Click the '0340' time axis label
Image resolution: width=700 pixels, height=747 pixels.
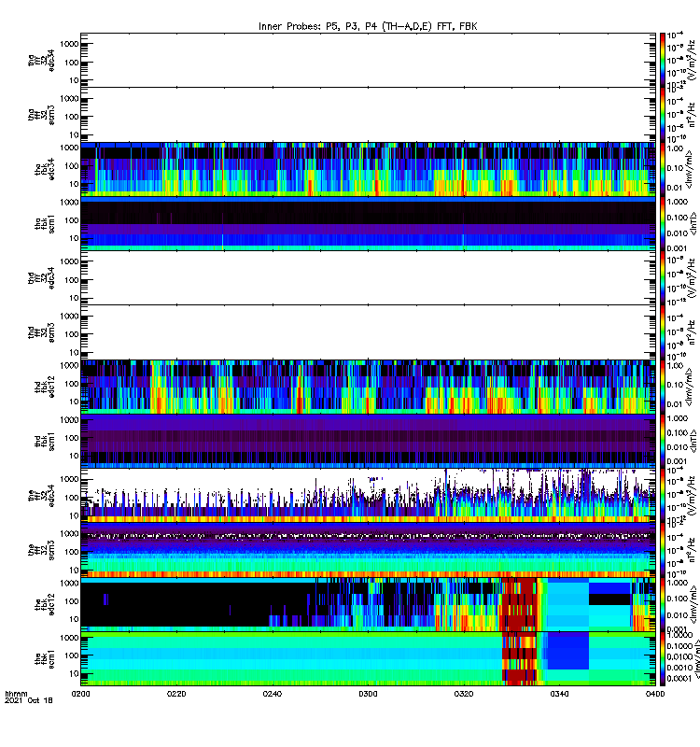pos(559,694)
